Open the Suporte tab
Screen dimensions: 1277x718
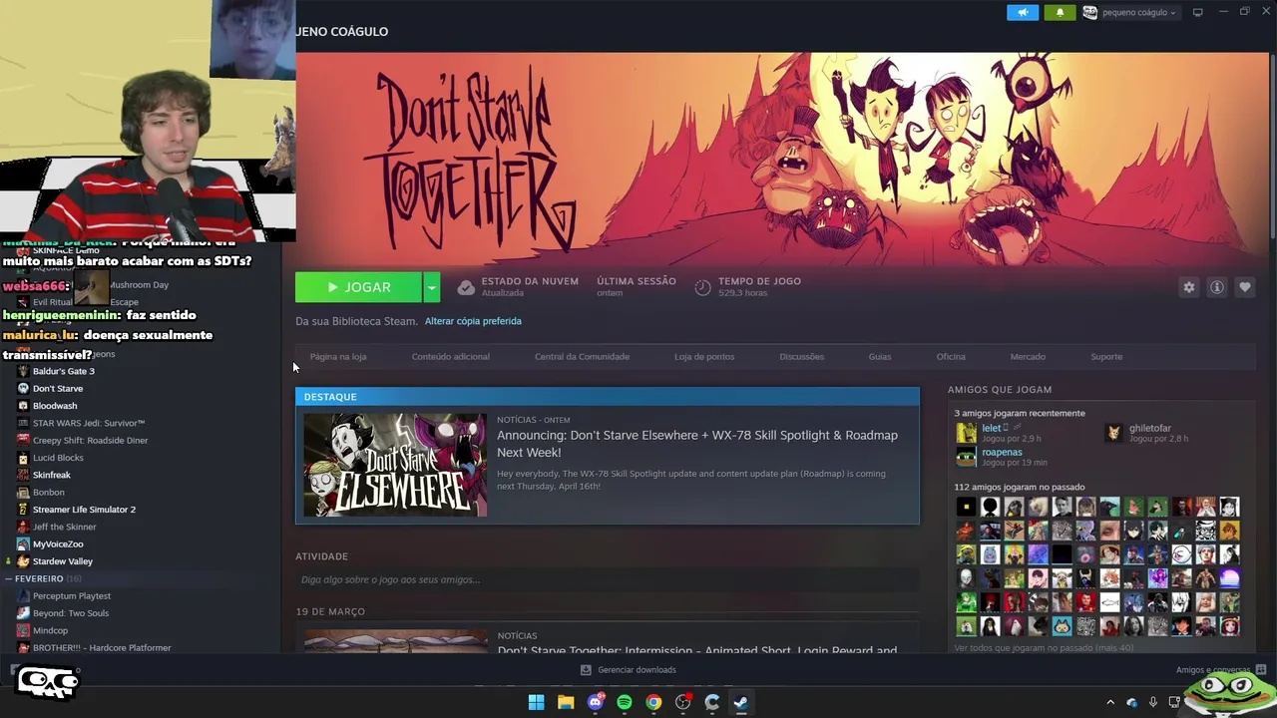pos(1106,356)
